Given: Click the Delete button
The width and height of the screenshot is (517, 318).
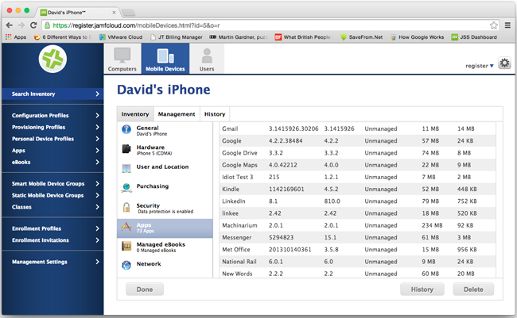Looking at the screenshot, I should [473, 289].
